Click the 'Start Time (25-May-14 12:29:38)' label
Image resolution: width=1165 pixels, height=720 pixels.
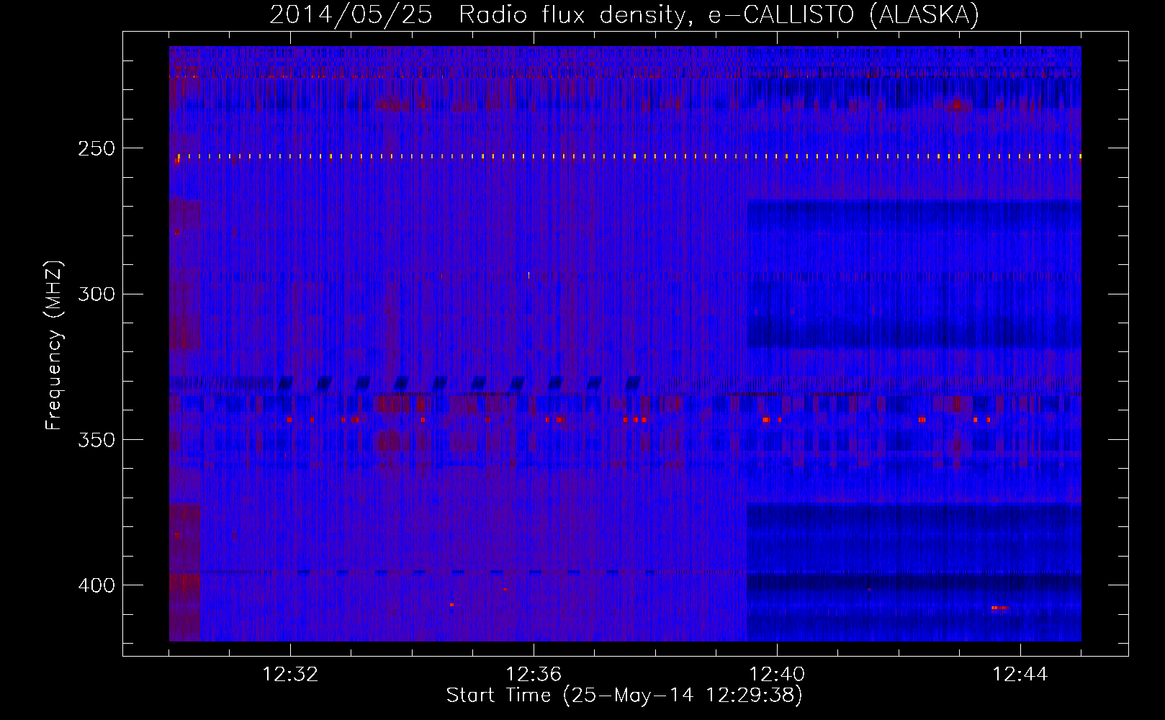[x=624, y=696]
